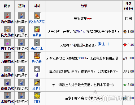Viewport: 135px width, 105px height.
Task: Click the 效果 column header
Action: point(84,6)
